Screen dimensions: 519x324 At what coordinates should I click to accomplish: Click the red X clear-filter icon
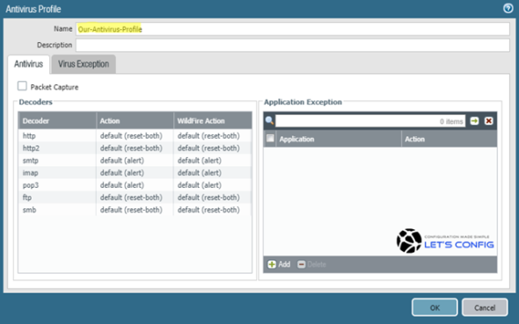click(488, 121)
